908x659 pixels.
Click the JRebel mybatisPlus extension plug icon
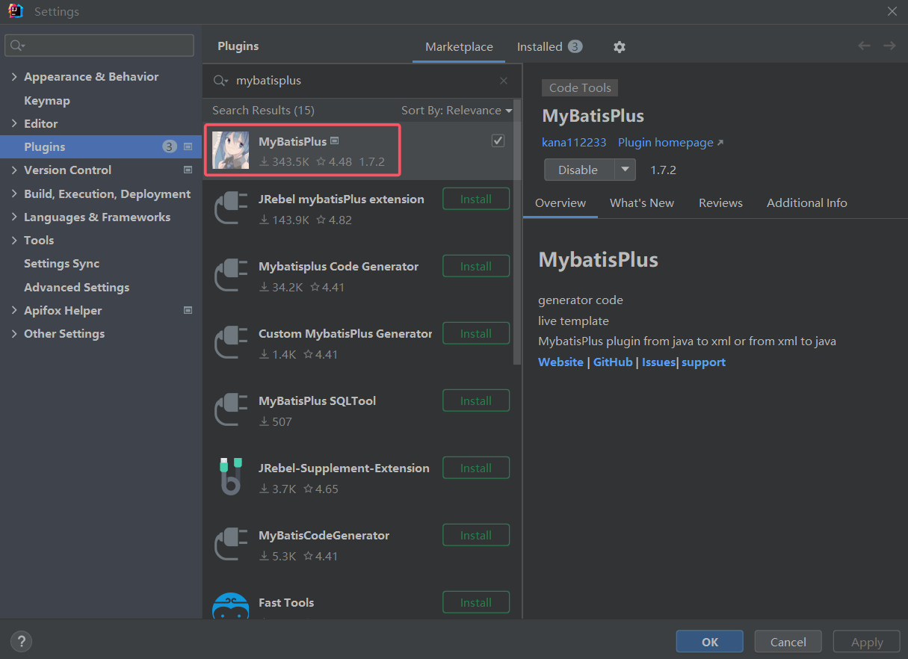[x=230, y=209]
